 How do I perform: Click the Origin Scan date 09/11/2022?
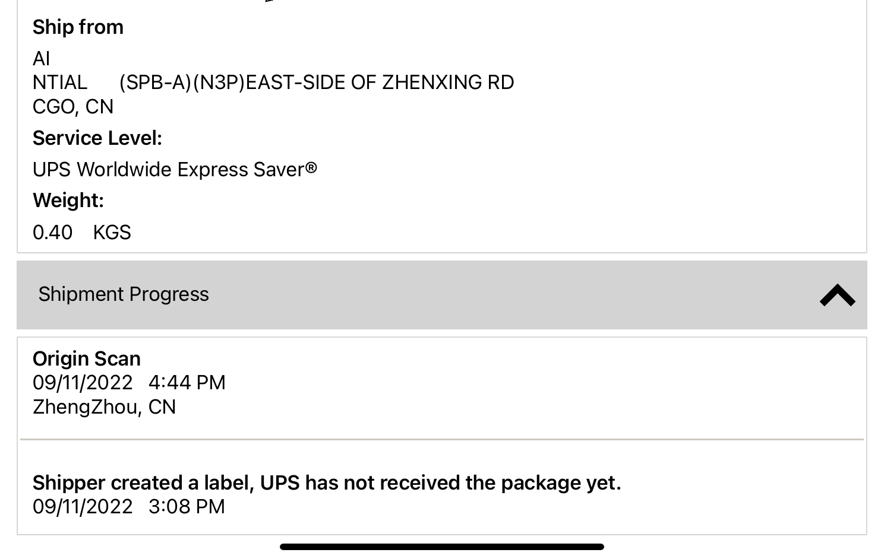tap(83, 383)
